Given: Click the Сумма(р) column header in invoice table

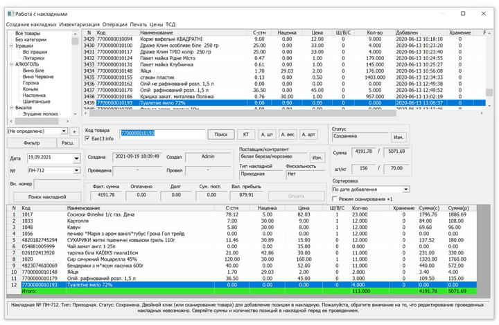Looking at the screenshot, I should pos(462,208).
